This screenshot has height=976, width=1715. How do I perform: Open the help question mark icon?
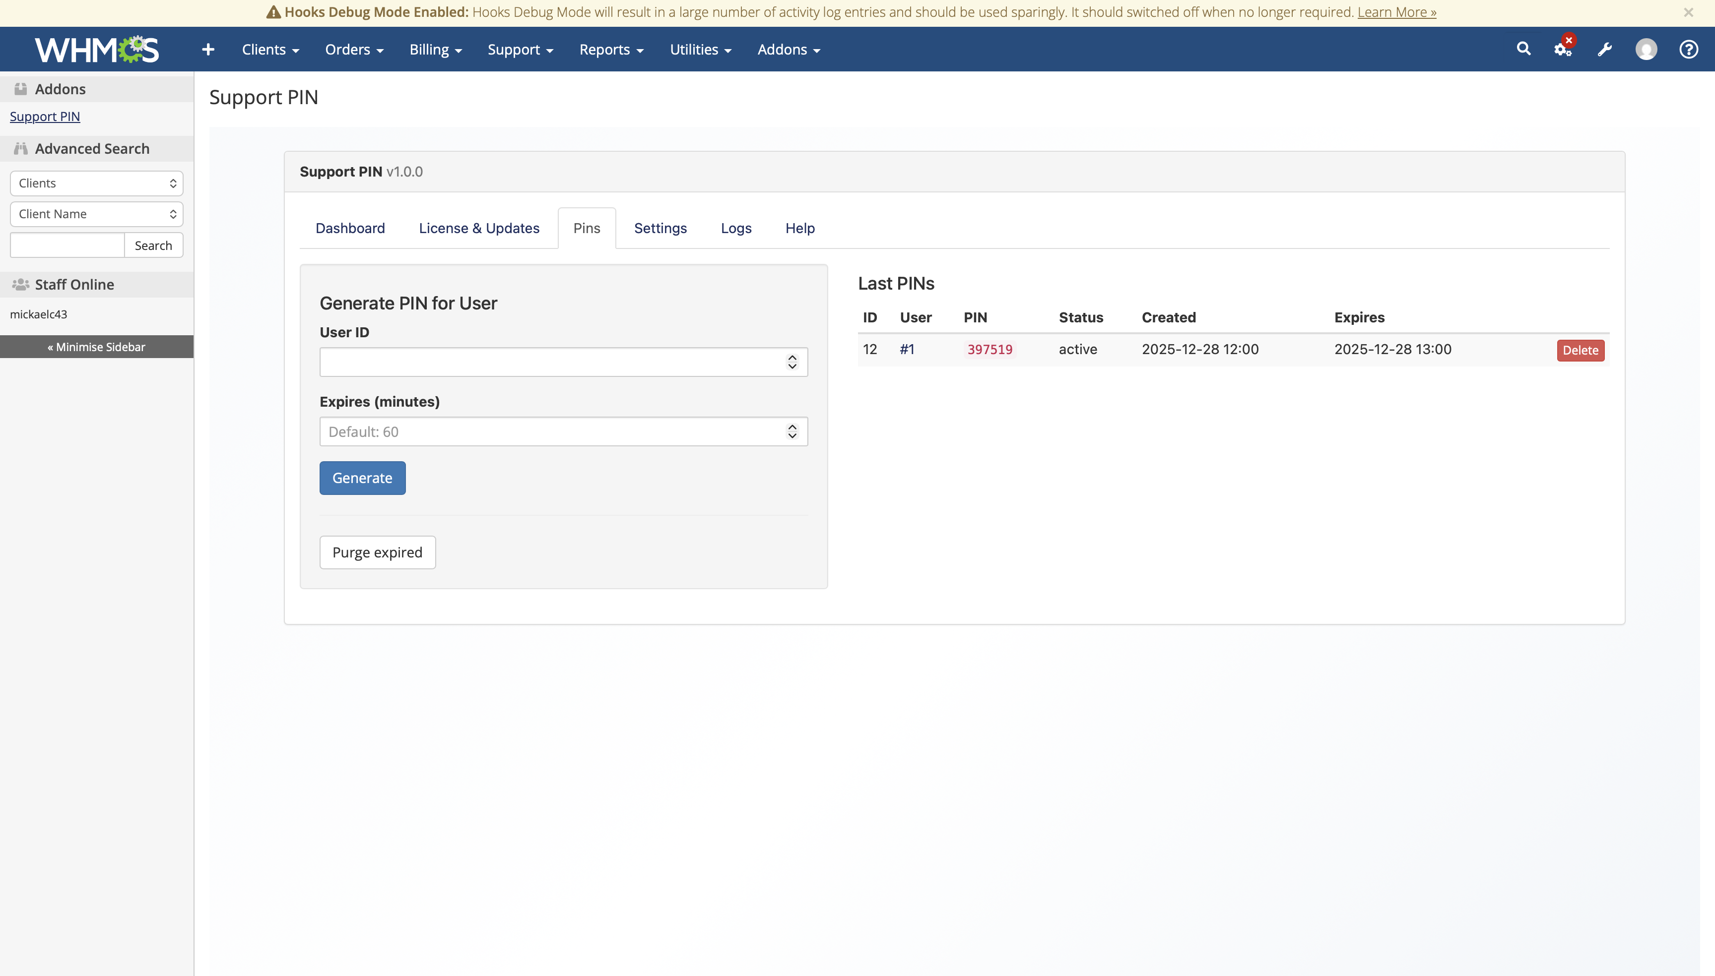1688,50
